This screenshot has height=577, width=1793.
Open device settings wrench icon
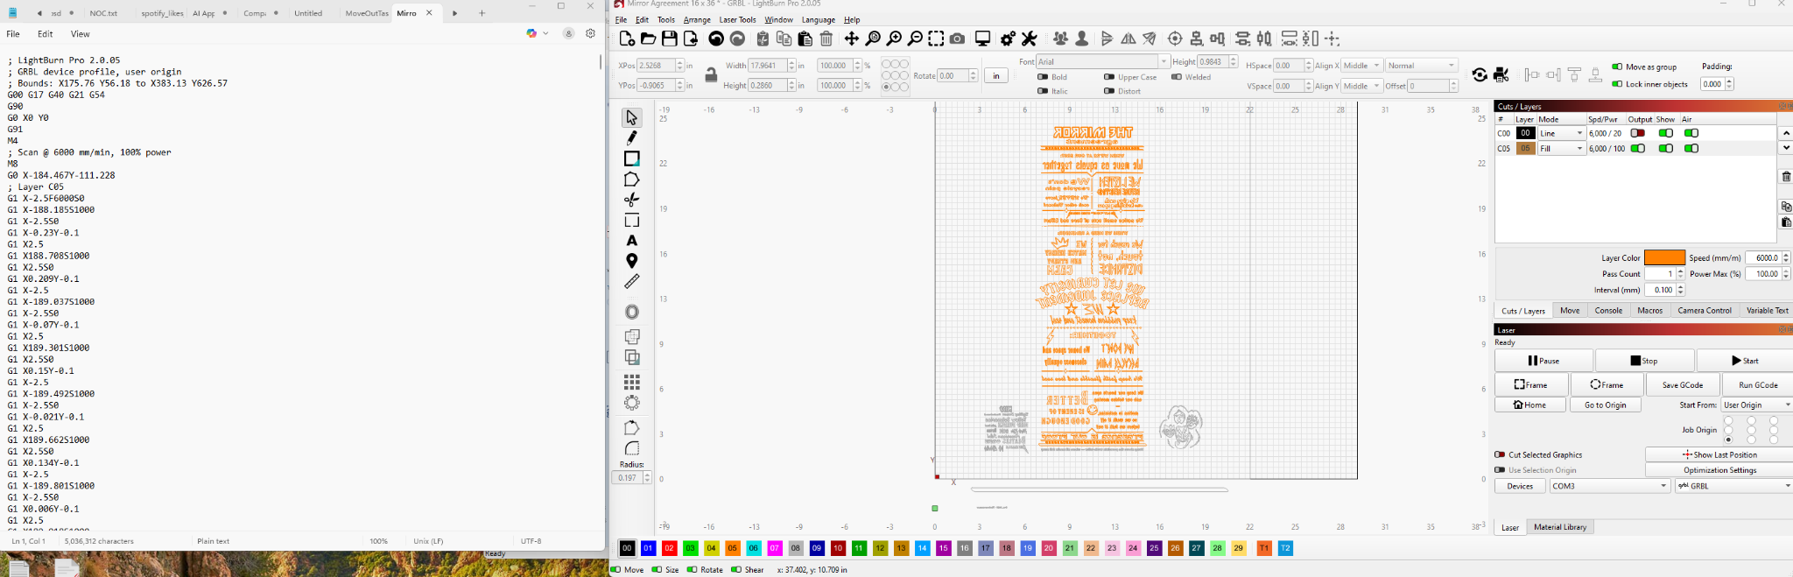pos(1030,39)
